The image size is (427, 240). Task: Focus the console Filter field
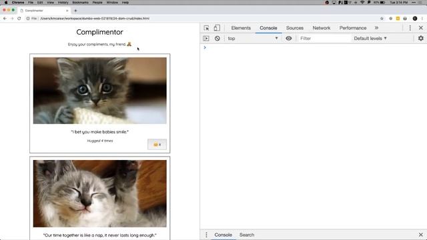click(x=324, y=39)
